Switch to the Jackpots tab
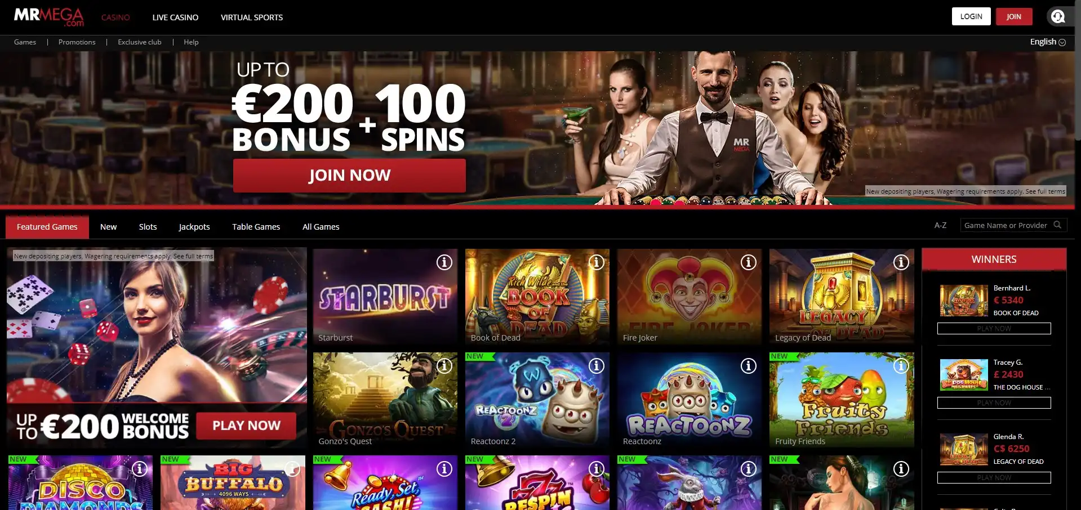 194,227
